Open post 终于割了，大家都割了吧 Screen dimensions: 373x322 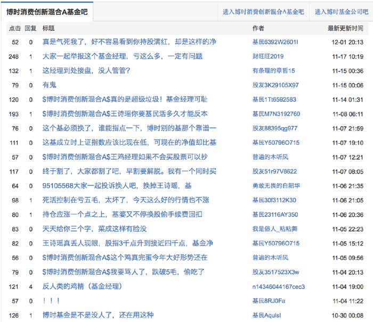[129, 171]
